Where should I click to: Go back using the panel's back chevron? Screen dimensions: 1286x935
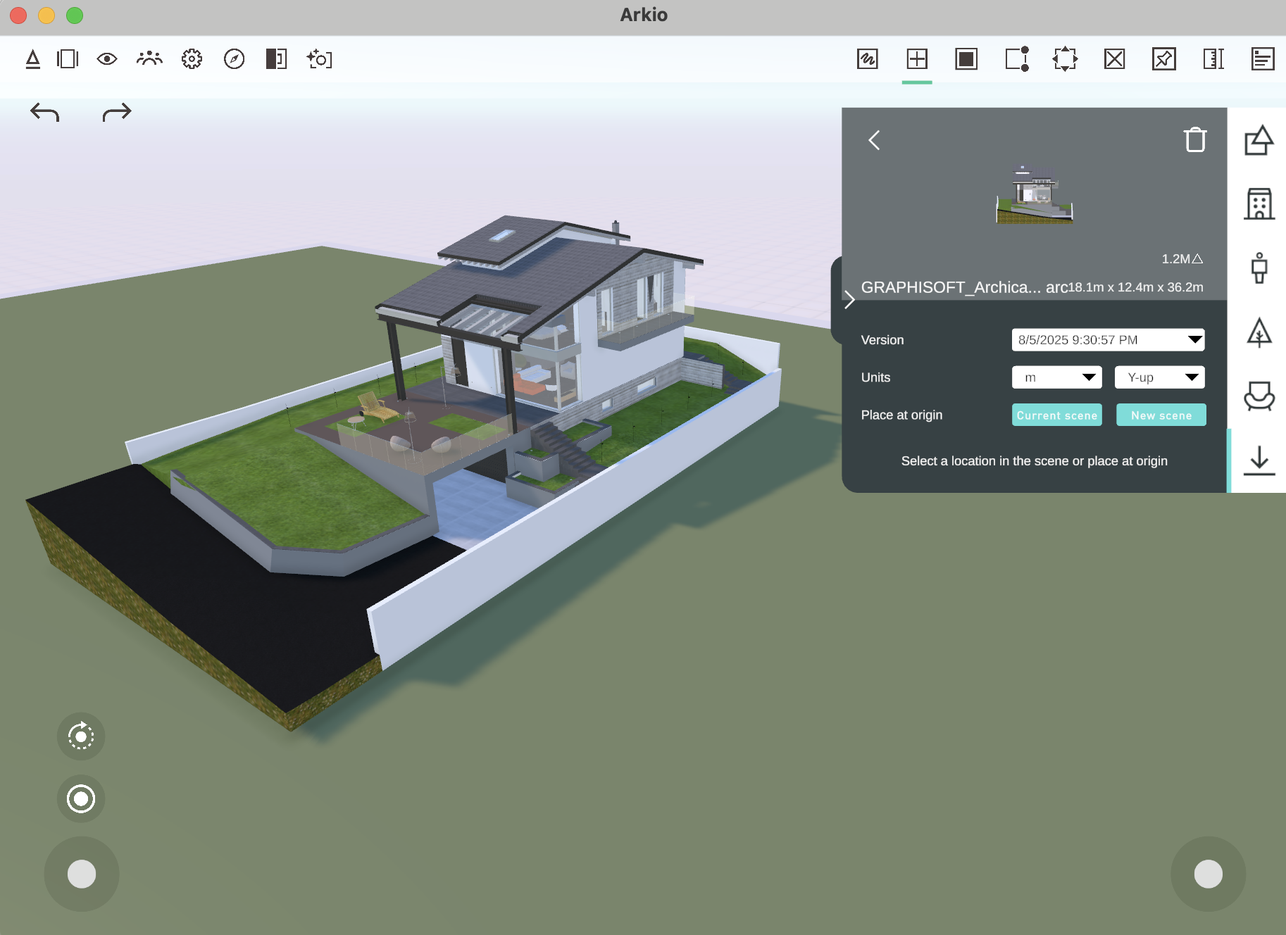pyautogui.click(x=874, y=140)
